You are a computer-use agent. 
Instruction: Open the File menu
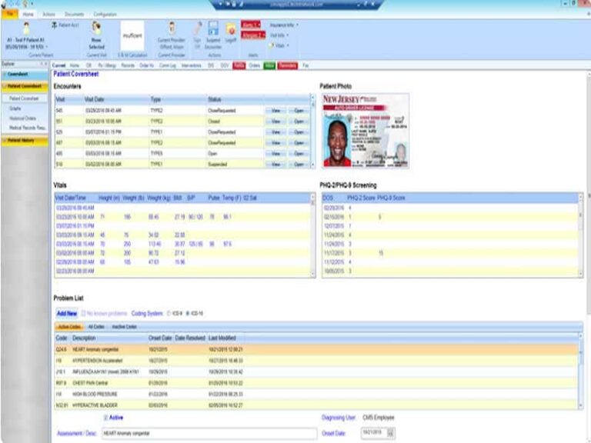9,14
